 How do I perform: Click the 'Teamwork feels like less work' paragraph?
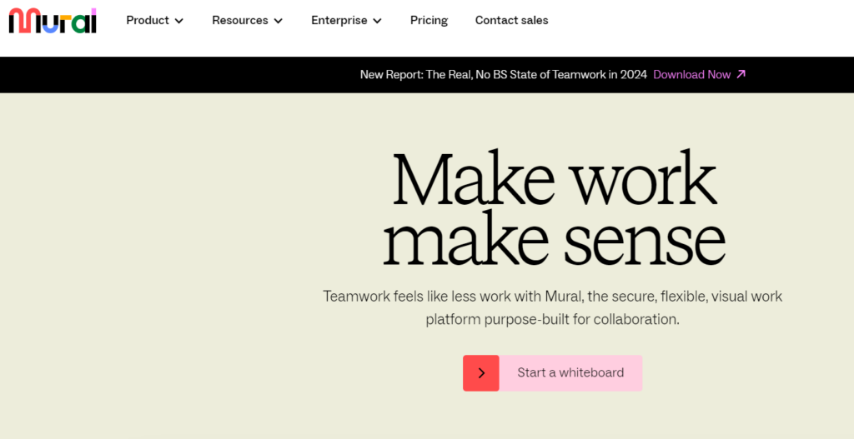[552, 307]
